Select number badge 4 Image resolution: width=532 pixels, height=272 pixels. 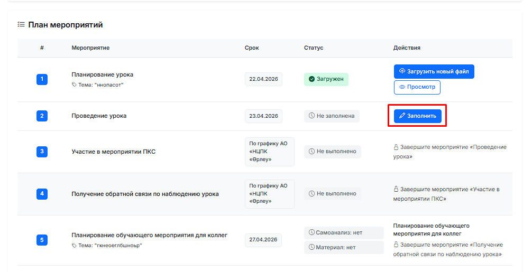42,194
